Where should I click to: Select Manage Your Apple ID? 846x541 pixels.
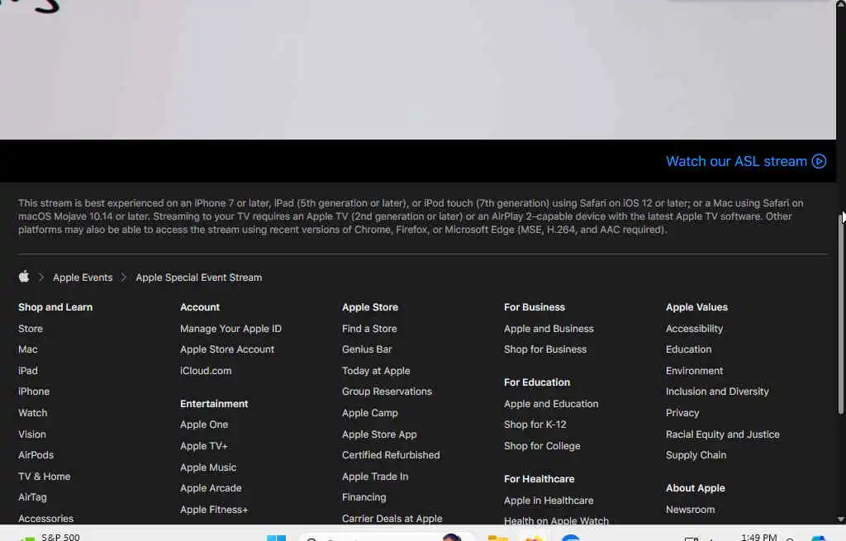(231, 329)
